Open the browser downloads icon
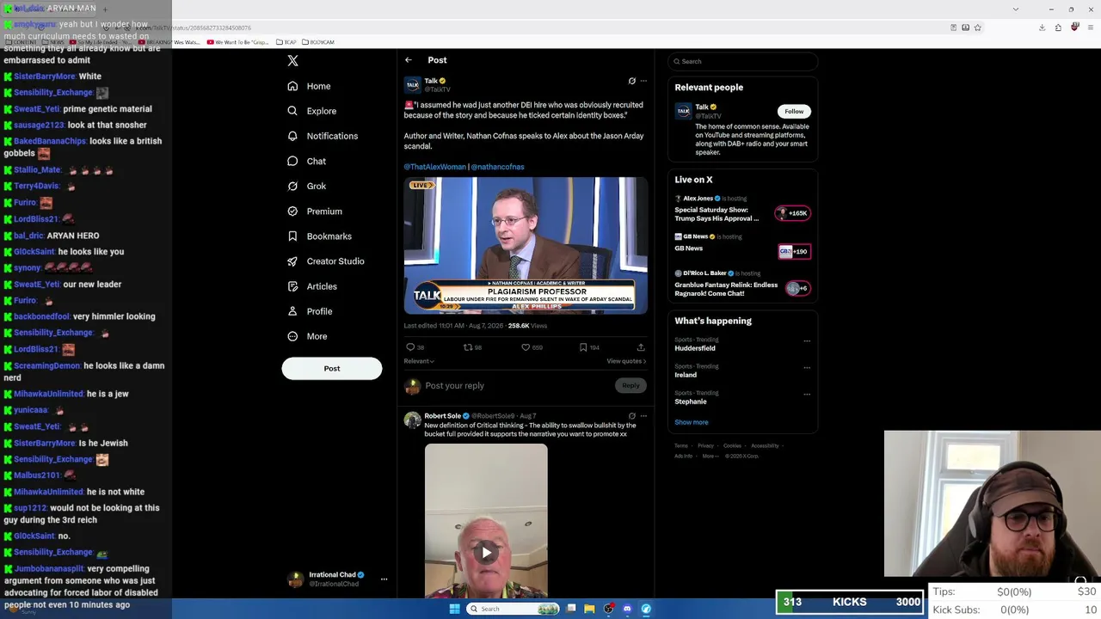 [x=1042, y=28]
